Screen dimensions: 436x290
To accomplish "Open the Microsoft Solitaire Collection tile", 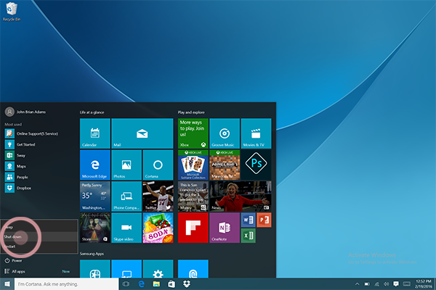I will [x=193, y=165].
